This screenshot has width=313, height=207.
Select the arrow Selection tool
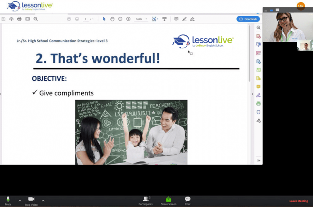click(x=104, y=19)
